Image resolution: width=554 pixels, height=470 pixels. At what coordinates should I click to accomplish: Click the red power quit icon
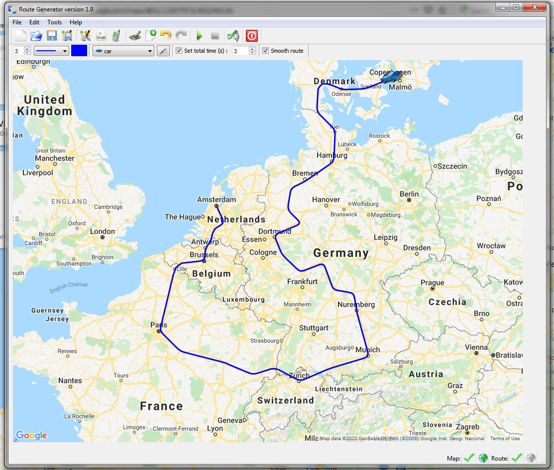(x=251, y=36)
